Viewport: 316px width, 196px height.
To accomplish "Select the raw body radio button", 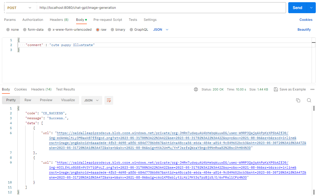I will click(x=98, y=30).
